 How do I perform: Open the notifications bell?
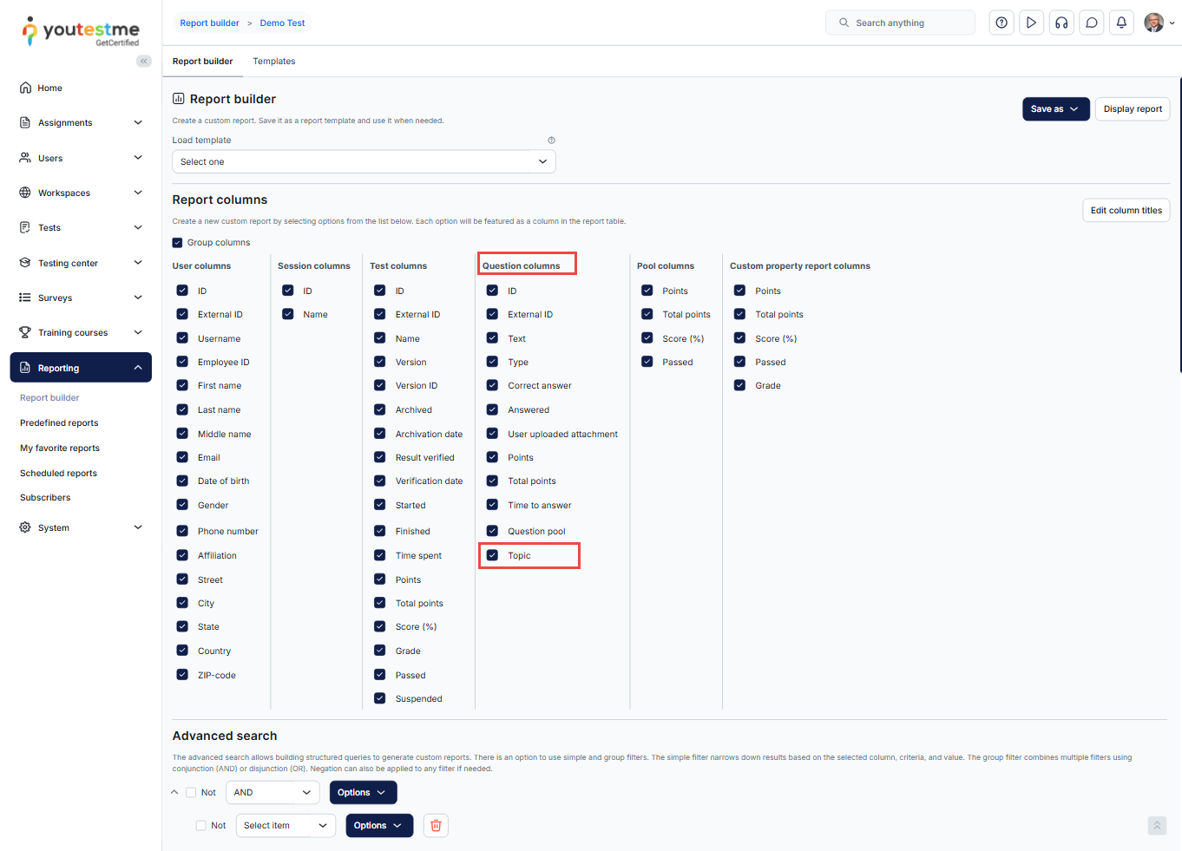pyautogui.click(x=1121, y=23)
